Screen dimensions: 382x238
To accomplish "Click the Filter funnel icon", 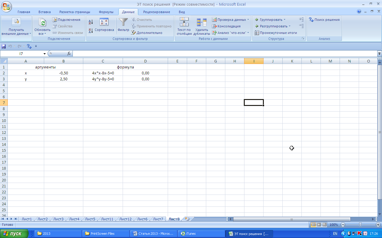I will click(123, 23).
